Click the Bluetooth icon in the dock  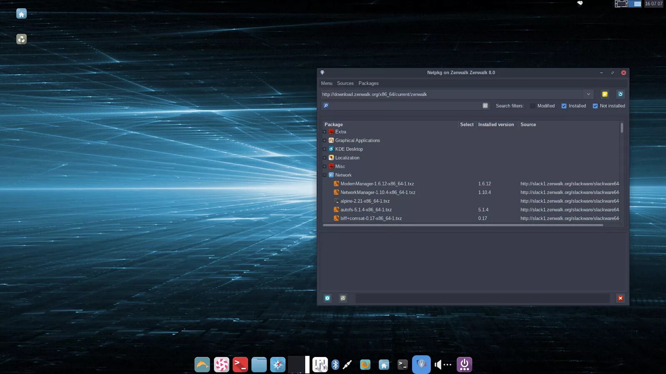click(x=335, y=365)
